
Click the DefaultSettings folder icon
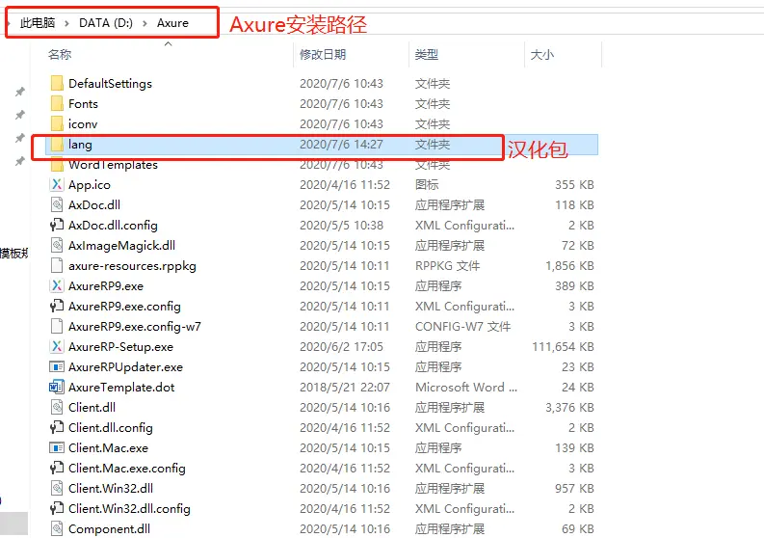[x=57, y=84]
